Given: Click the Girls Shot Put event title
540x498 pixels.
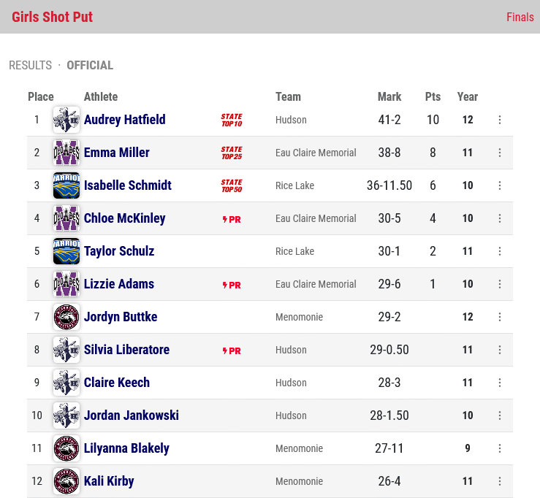Looking at the screenshot, I should pyautogui.click(x=53, y=17).
